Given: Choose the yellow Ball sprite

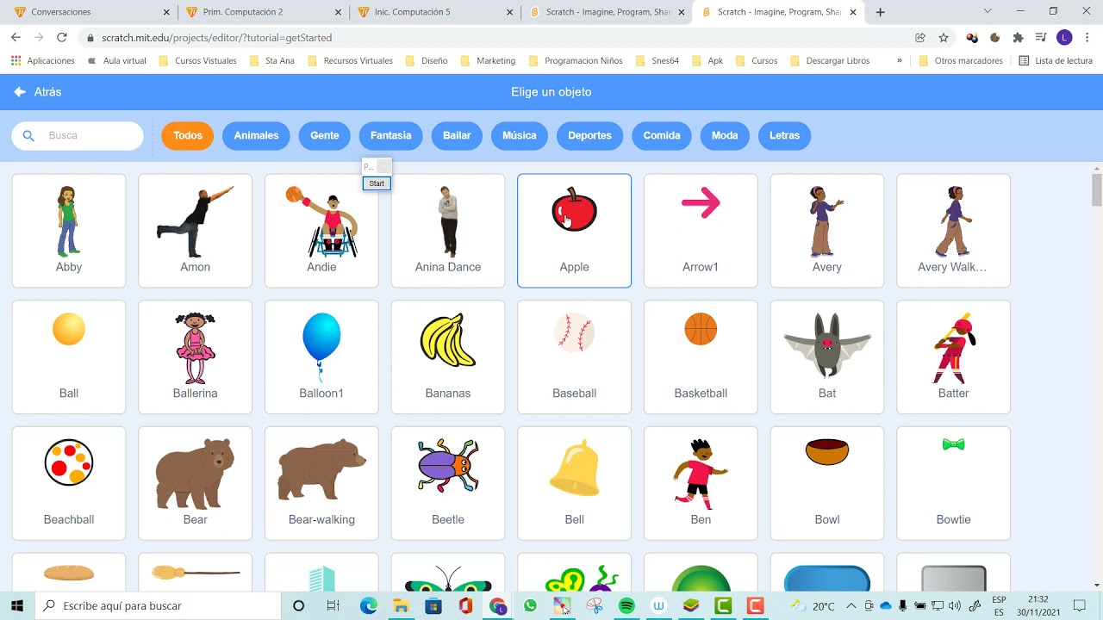Looking at the screenshot, I should click(69, 357).
